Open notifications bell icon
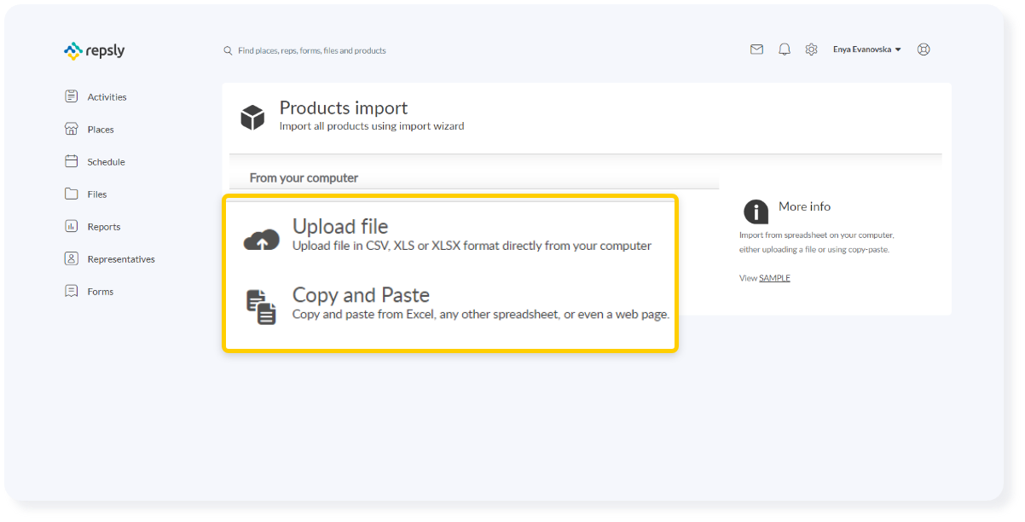The height and width of the screenshot is (522, 1025). [x=785, y=49]
